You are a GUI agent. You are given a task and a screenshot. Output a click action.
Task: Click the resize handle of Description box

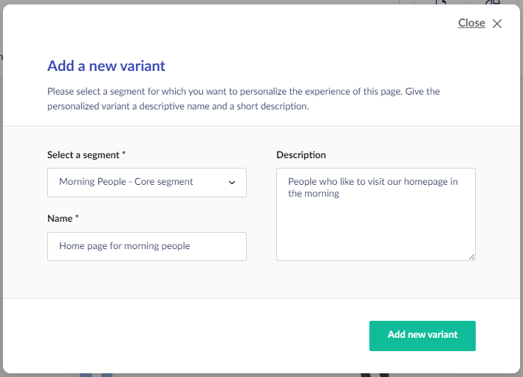[471, 257]
